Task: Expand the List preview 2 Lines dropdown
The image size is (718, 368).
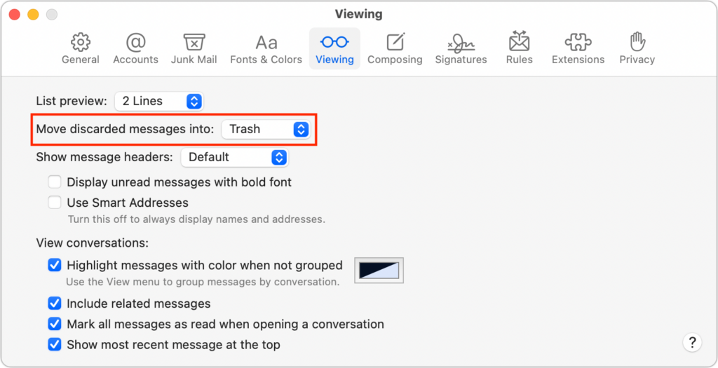Action: pyautogui.click(x=158, y=101)
